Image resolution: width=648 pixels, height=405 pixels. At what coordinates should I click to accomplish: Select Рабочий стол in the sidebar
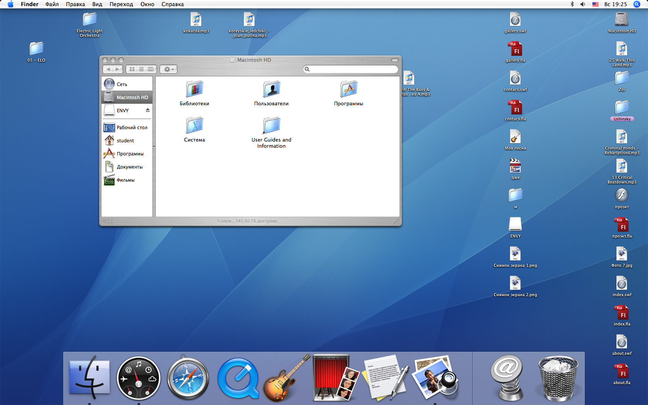[x=127, y=127]
